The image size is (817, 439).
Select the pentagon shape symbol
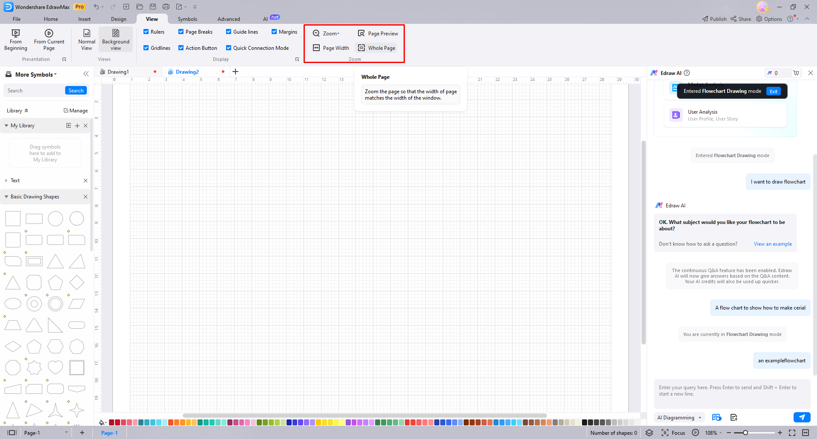pos(55,282)
